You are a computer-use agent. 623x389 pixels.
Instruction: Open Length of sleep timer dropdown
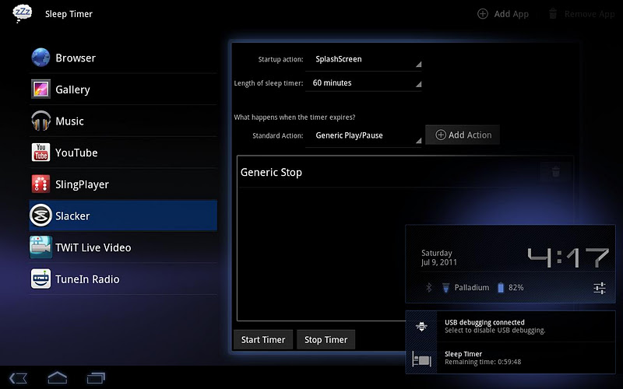363,82
